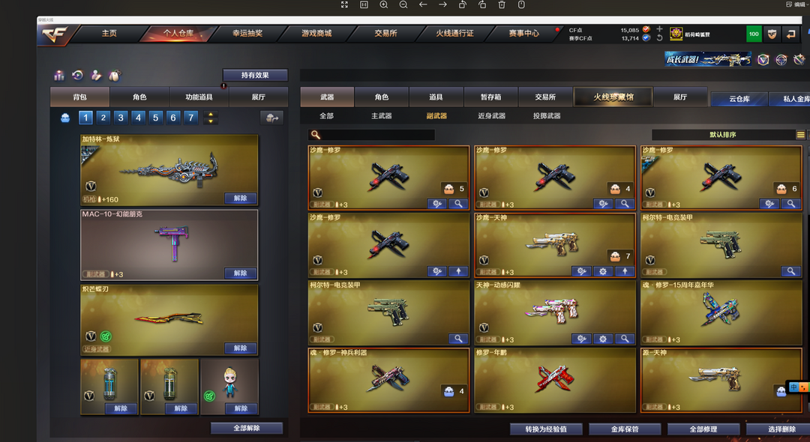The image size is (810, 442).
Task: Unequip MAC-10-幻能朋克 with 解除
Action: click(x=240, y=273)
